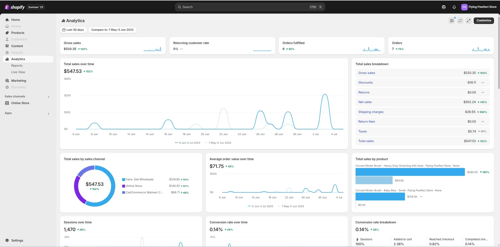Click the Shopify logo
Image resolution: width=500 pixels, height=247 pixels.
pos(15,7)
